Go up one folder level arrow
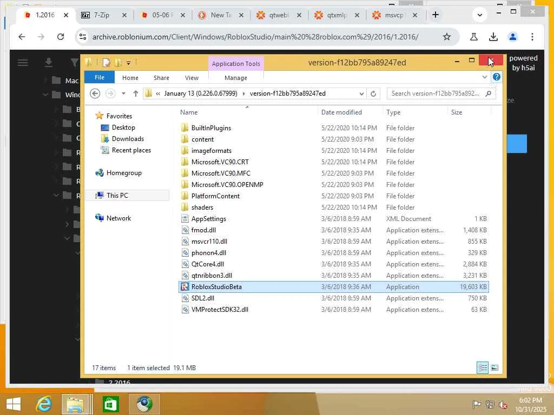 pyautogui.click(x=136, y=93)
